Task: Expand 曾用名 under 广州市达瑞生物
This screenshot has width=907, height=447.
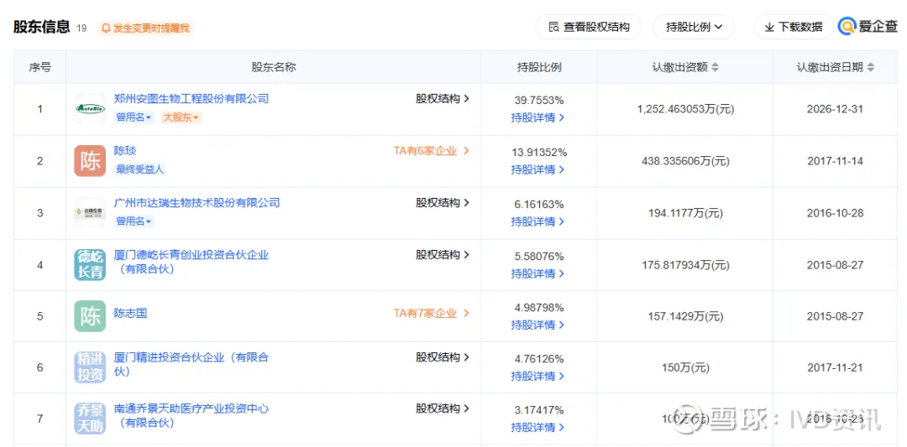Action: click(134, 221)
